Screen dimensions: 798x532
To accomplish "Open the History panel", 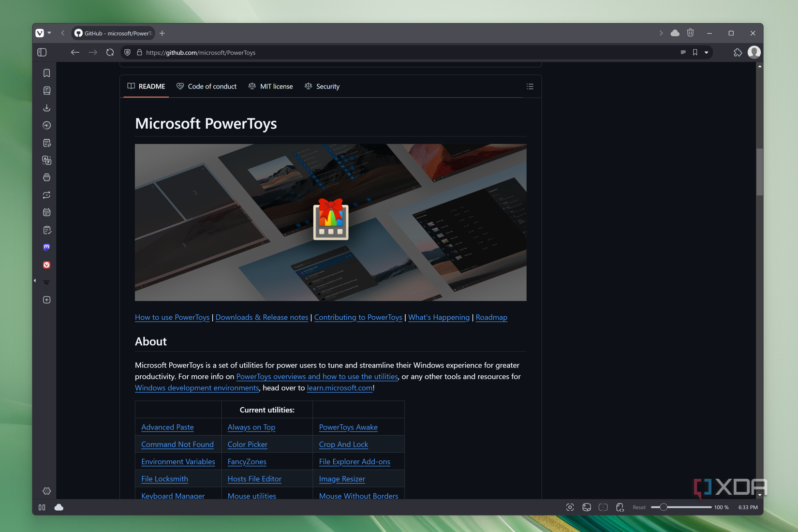I will [46, 125].
